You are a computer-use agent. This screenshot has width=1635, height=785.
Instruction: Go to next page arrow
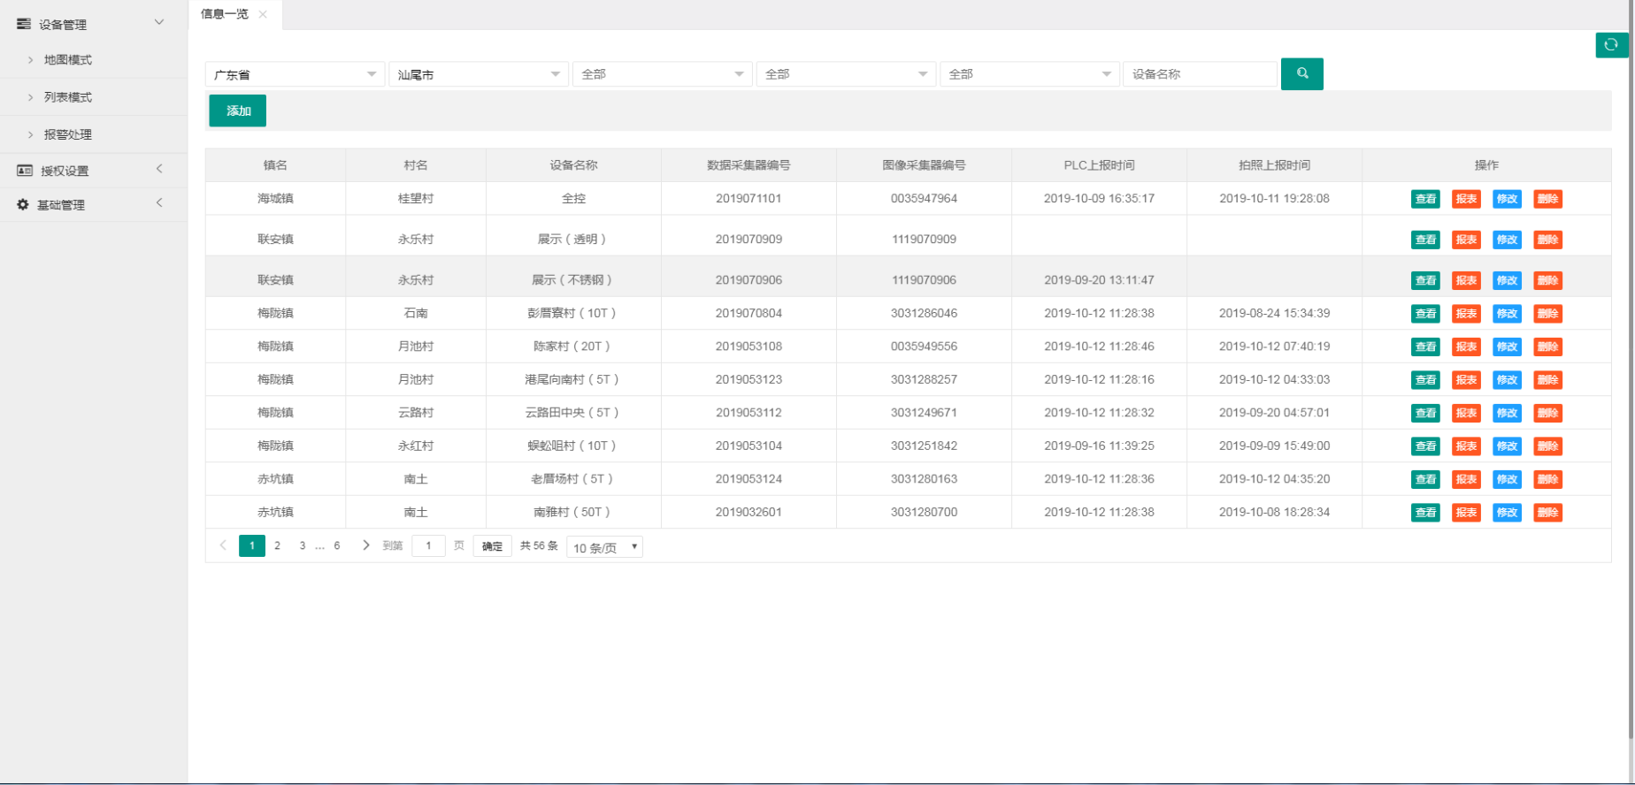[365, 545]
